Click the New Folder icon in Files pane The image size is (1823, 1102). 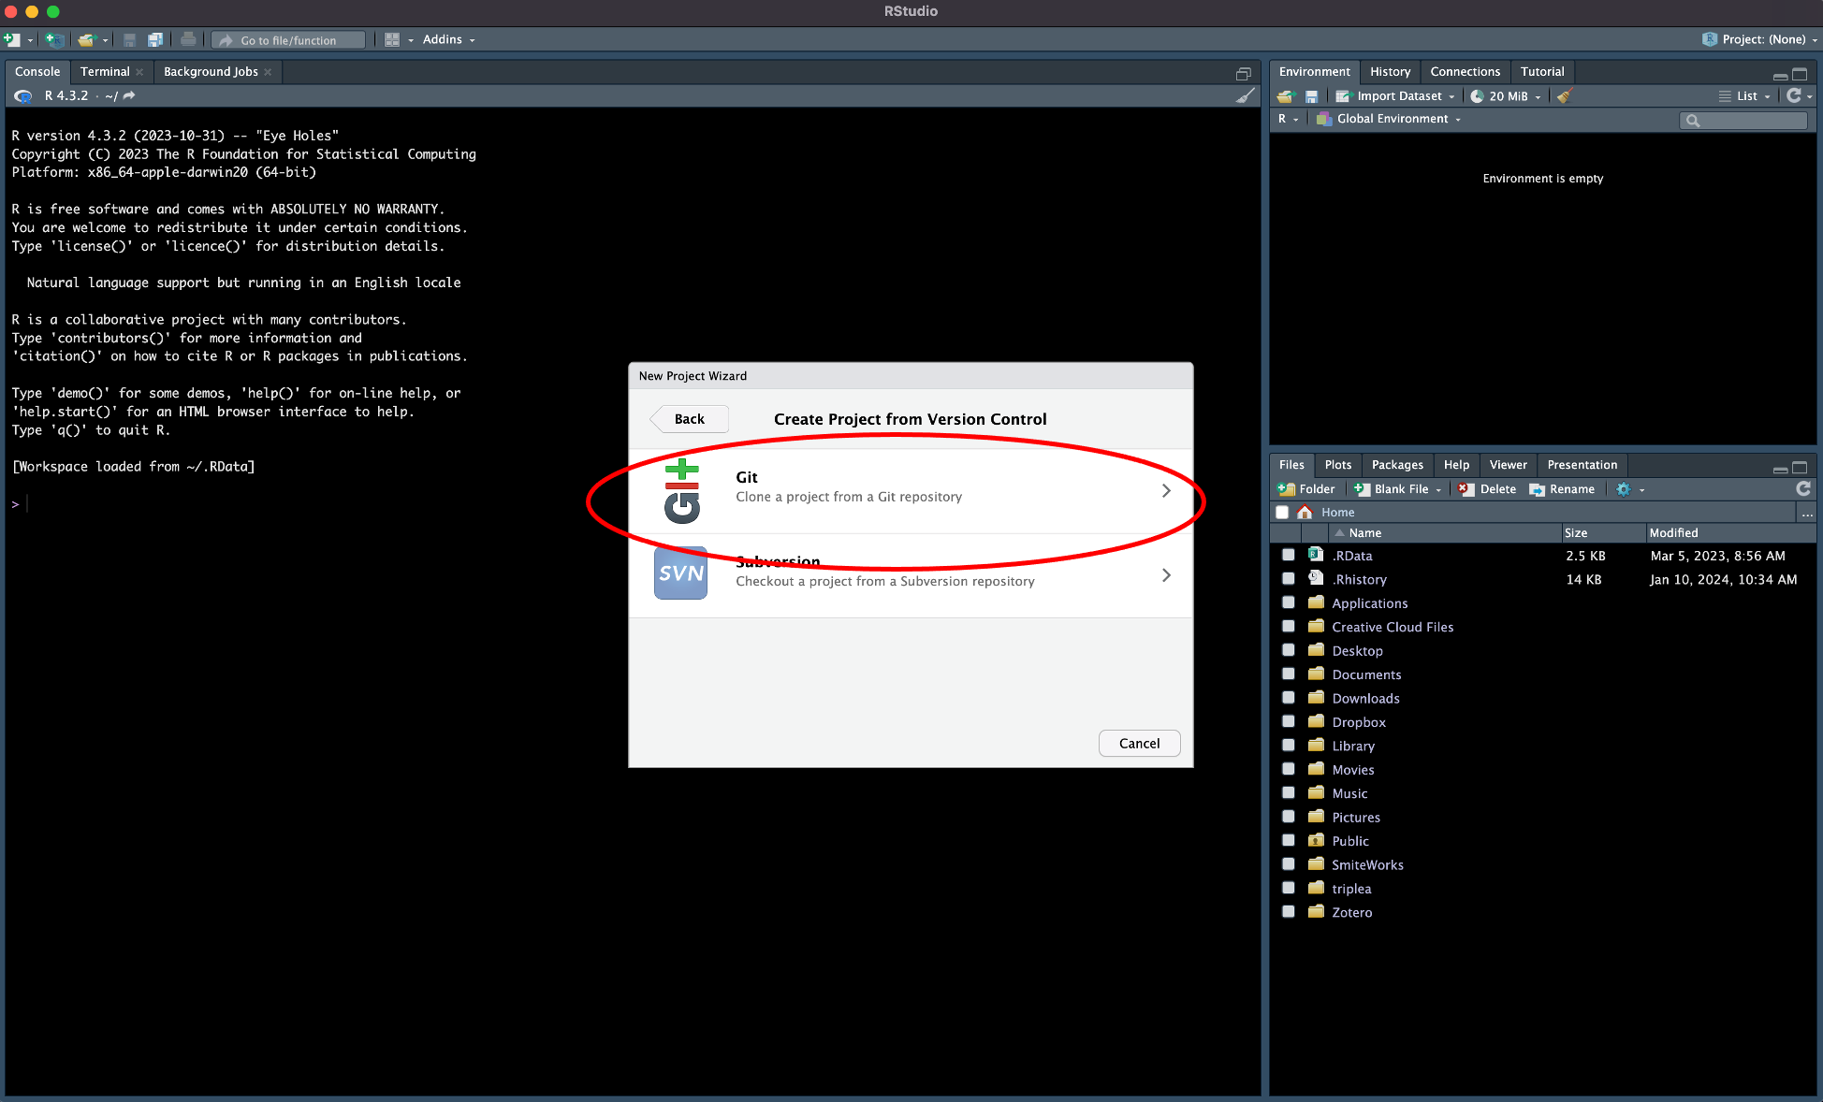coord(1287,488)
